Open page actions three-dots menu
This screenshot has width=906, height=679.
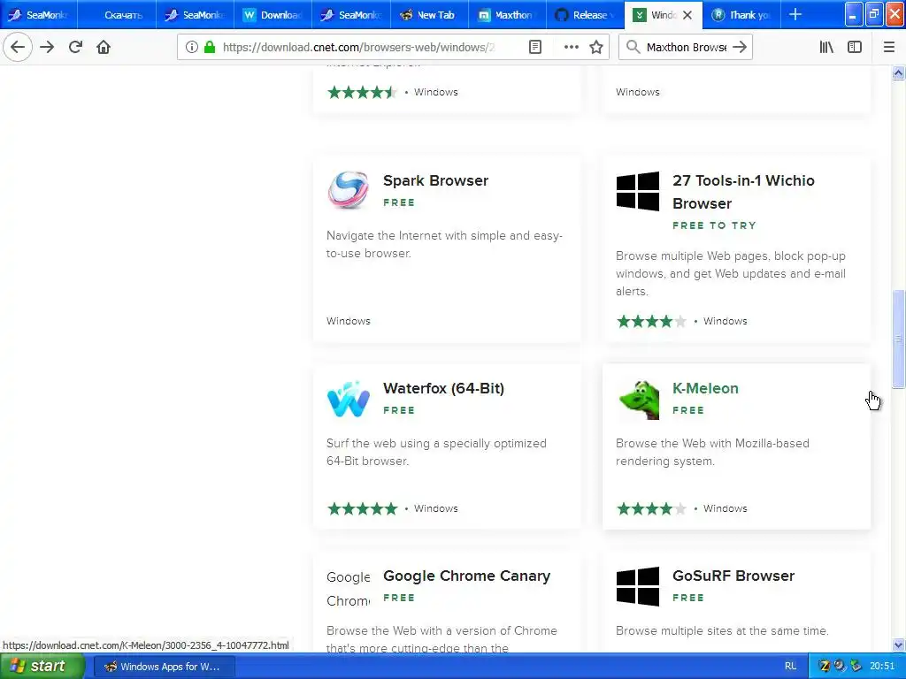coord(571,47)
